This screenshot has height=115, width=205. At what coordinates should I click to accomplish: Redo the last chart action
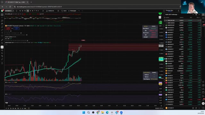pyautogui.click(x=82, y=11)
